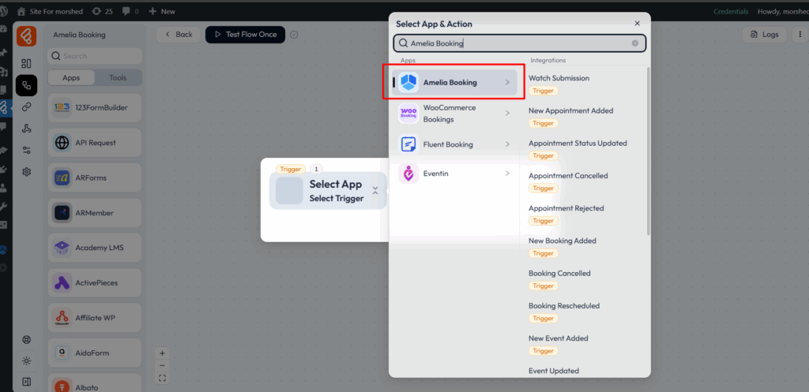809x392 pixels.
Task: Open Site For morshed menu
Action: click(48, 11)
